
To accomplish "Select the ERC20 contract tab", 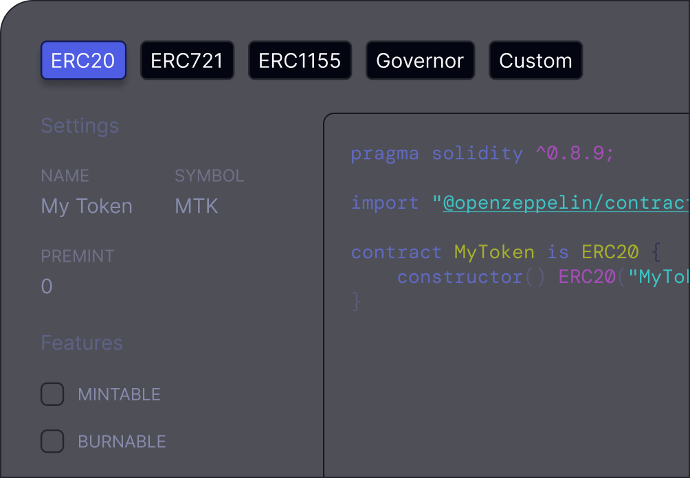I will click(x=83, y=60).
